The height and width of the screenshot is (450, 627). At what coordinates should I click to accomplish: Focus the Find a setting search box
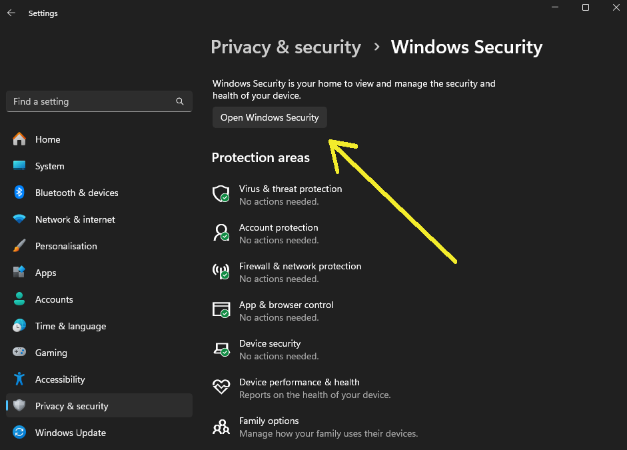click(93, 101)
